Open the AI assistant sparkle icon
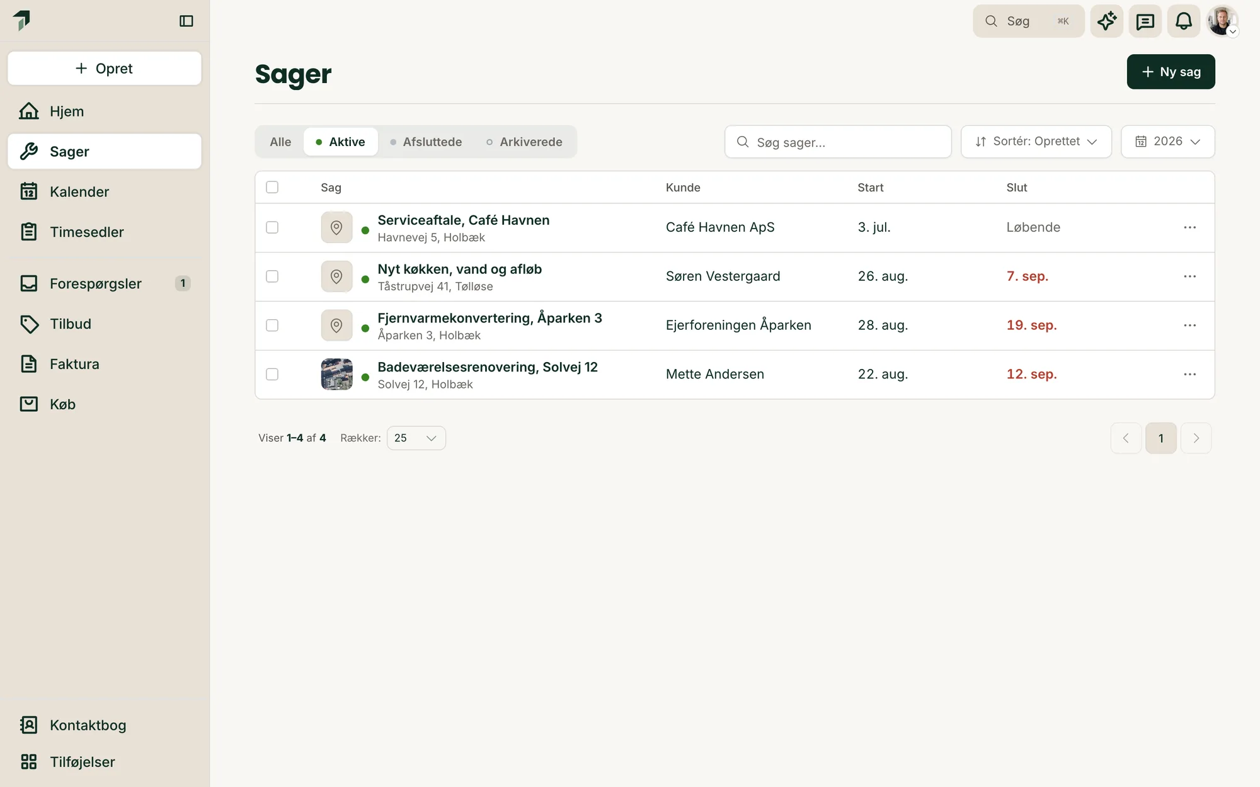Image resolution: width=1260 pixels, height=787 pixels. tap(1107, 21)
